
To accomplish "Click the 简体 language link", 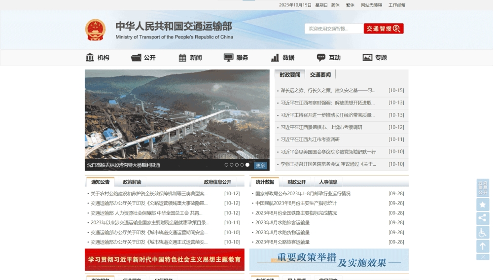I will click(x=335, y=5).
